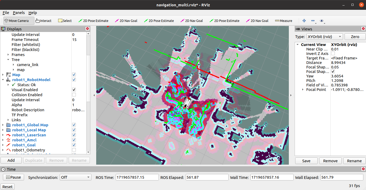Image resolution: width=366 pixels, height=190 pixels.
Task: Click the robot1_Global Map folder icon
Action: [x=9, y=125]
